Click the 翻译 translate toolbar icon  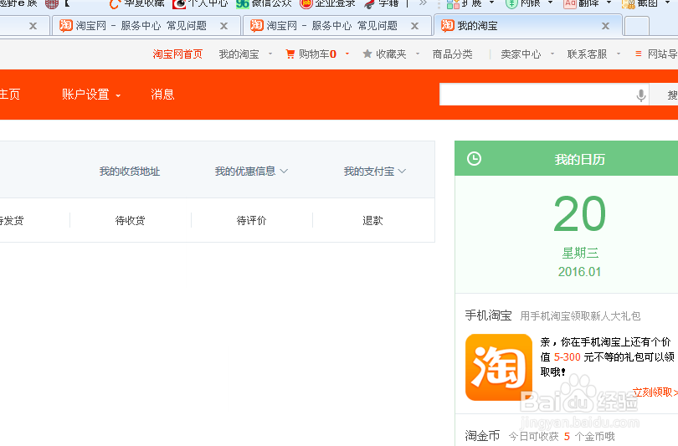tap(570, 4)
